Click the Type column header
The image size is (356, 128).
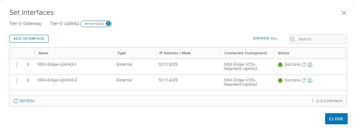click(x=122, y=53)
